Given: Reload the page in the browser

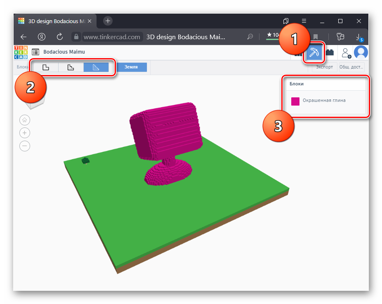Looking at the screenshot, I should coord(59,37).
